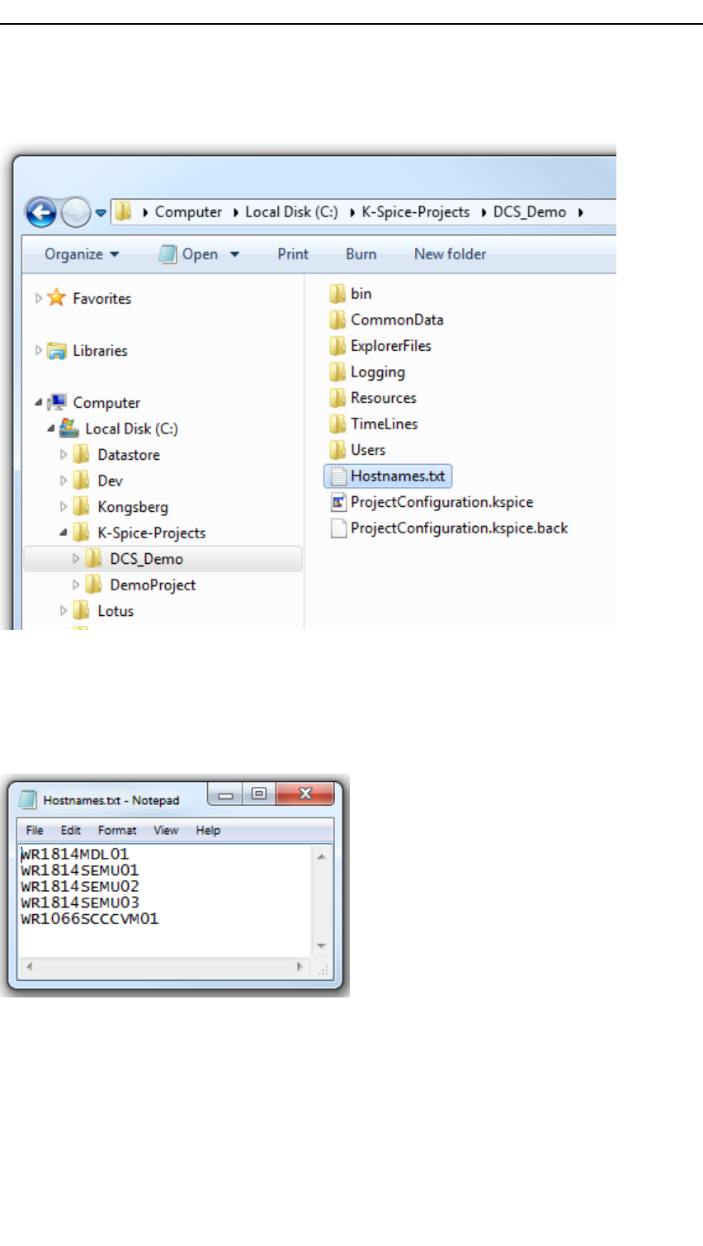Expand the Favorites tree node
Screen dimensions: 703x1246
pyautogui.click(x=38, y=298)
